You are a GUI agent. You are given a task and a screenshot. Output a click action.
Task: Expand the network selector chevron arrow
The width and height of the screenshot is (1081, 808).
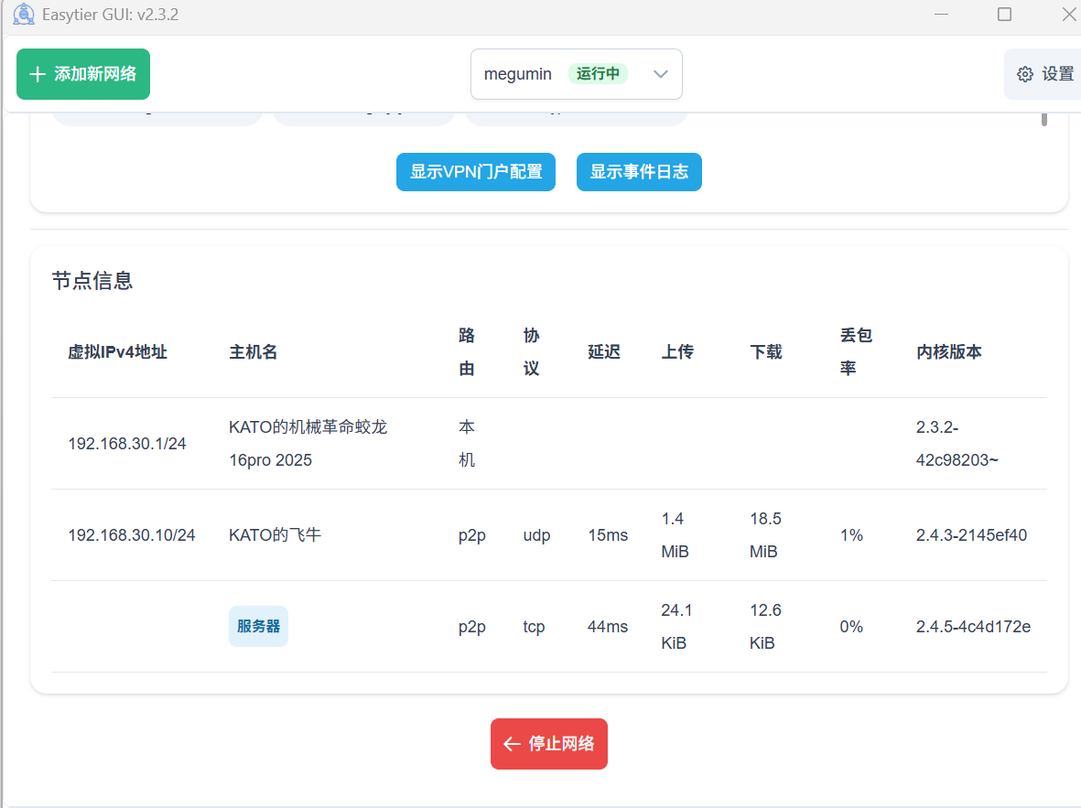(661, 74)
